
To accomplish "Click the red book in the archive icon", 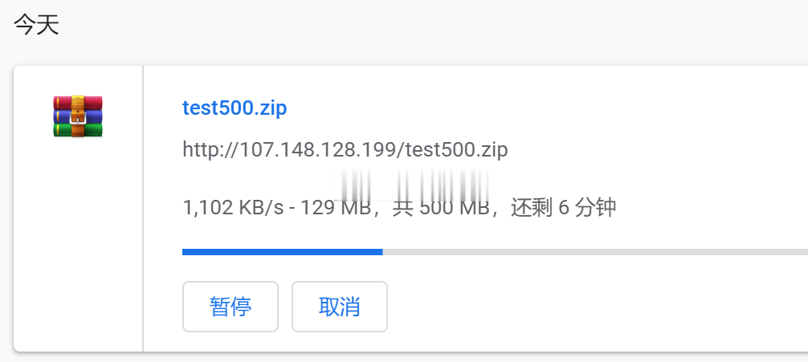I will 78,103.
